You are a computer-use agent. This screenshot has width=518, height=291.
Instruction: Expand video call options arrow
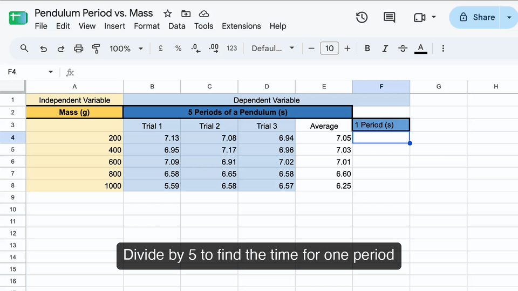tap(434, 17)
